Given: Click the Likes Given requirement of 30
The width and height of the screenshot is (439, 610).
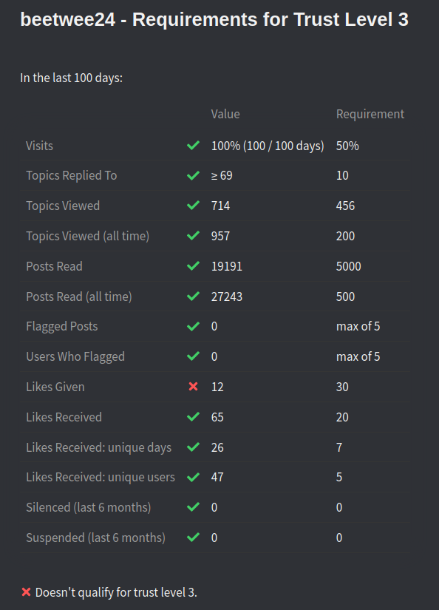Looking at the screenshot, I should (x=342, y=387).
